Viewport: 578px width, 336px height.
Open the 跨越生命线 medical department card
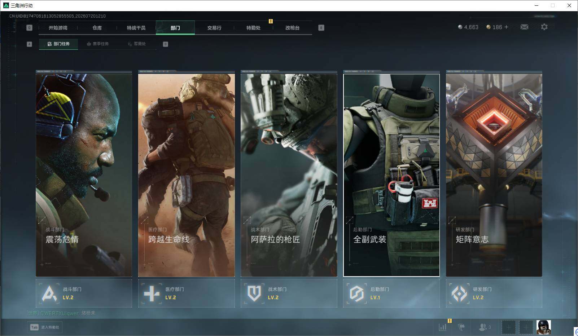(187, 175)
